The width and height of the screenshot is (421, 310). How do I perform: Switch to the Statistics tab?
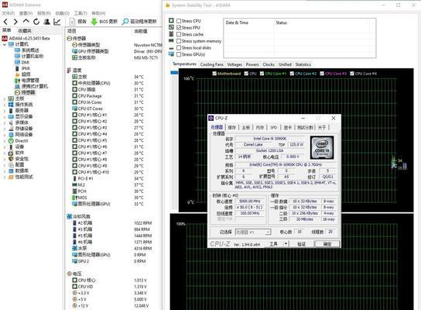(303, 64)
